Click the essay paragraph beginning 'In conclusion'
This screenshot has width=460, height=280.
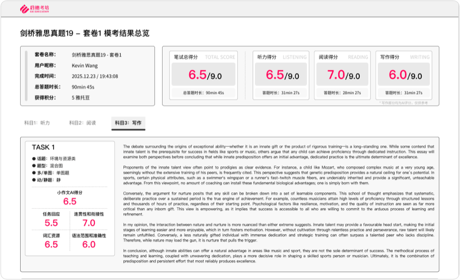(279, 256)
